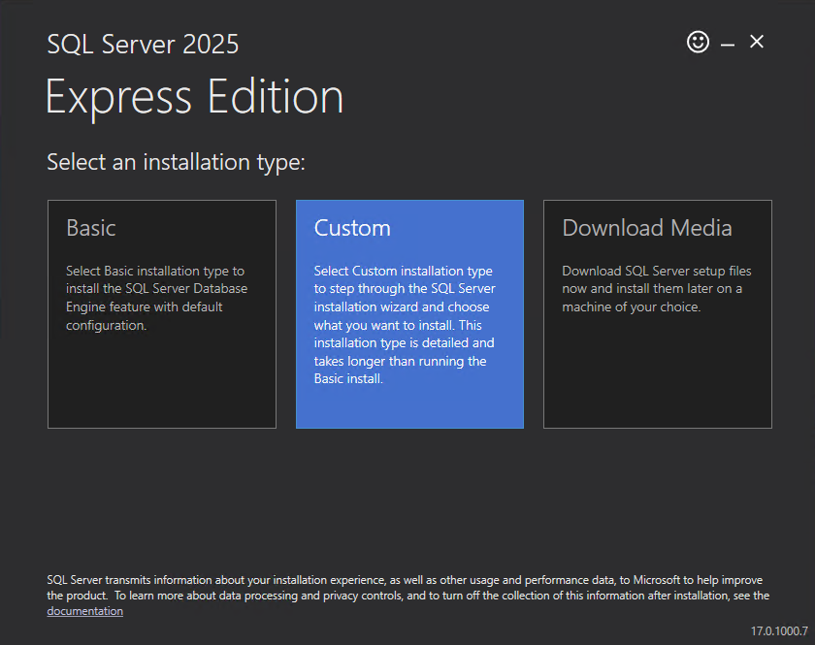Close the SQL Server installer window
Screen dimensions: 815x645
pyautogui.click(x=757, y=42)
